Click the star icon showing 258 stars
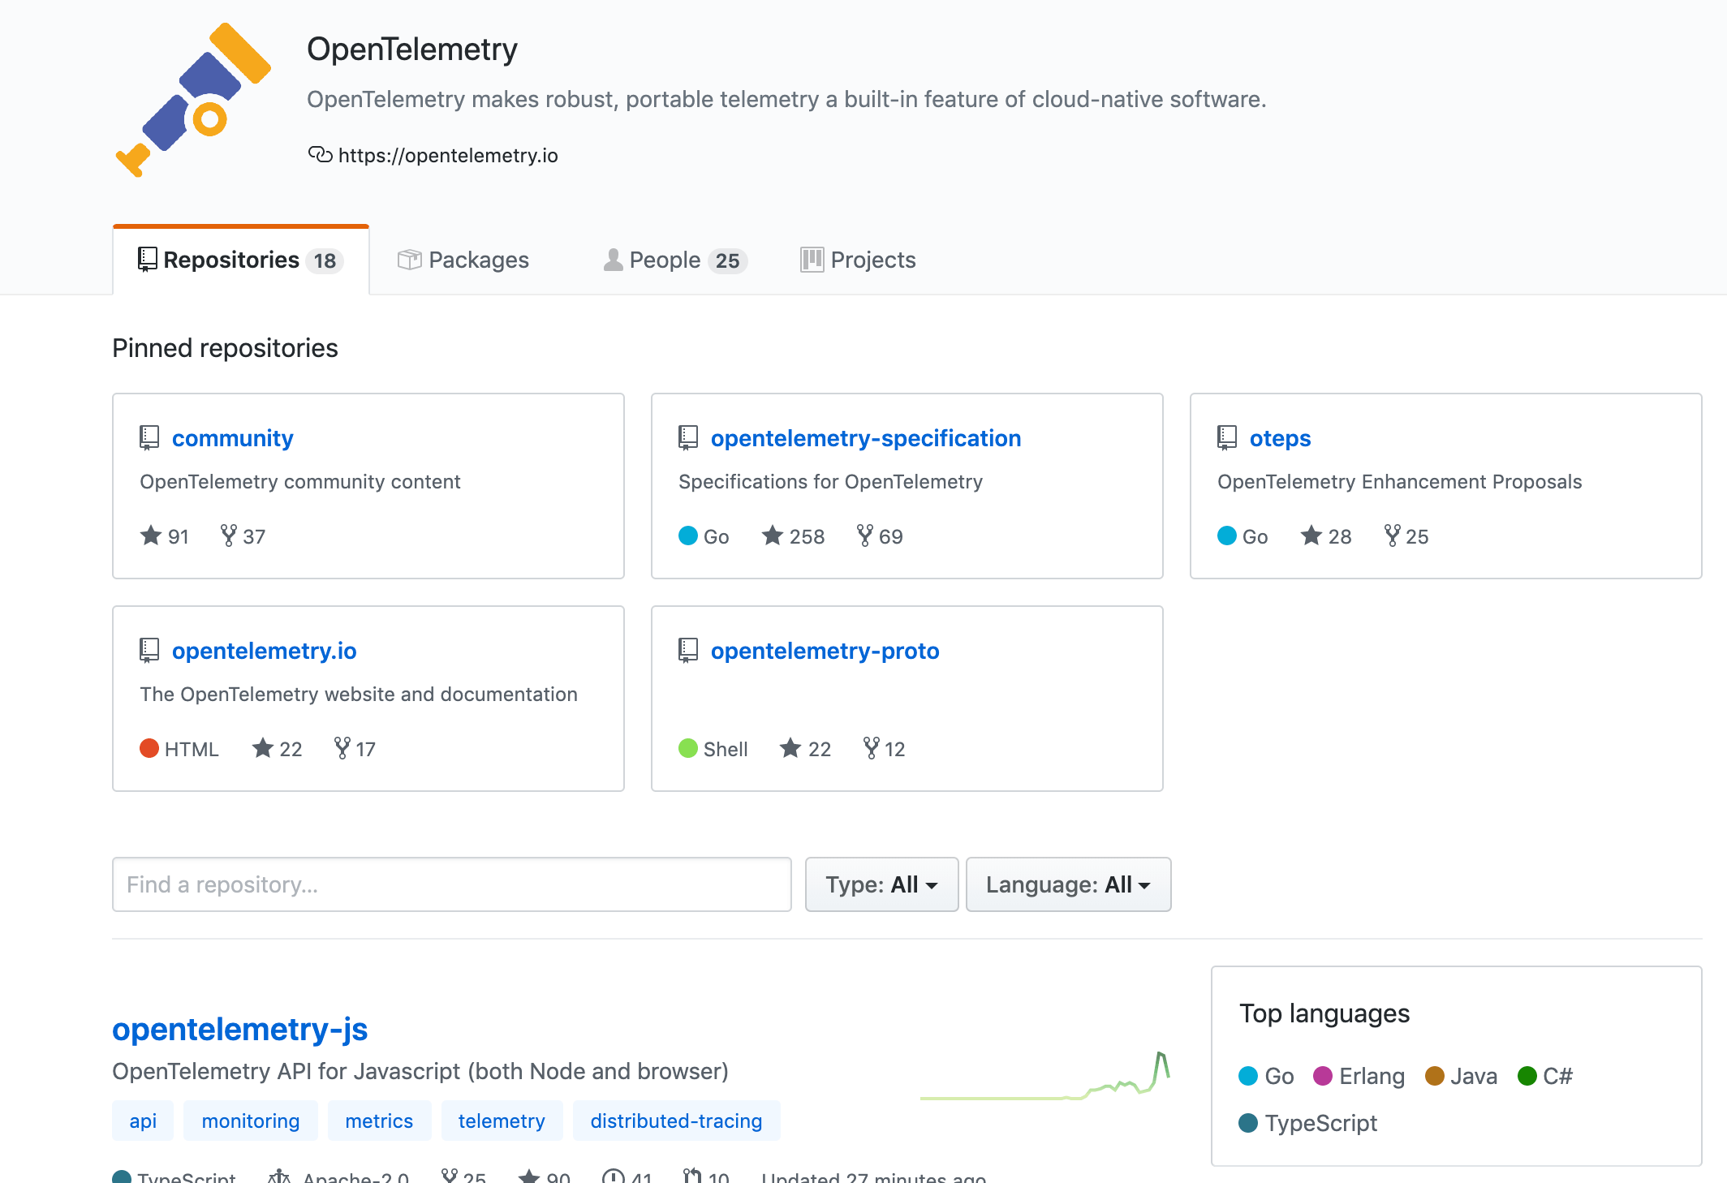 click(x=773, y=536)
